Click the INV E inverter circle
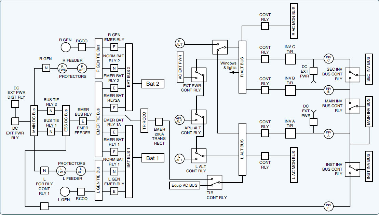379x215 pixels. click(328, 206)
